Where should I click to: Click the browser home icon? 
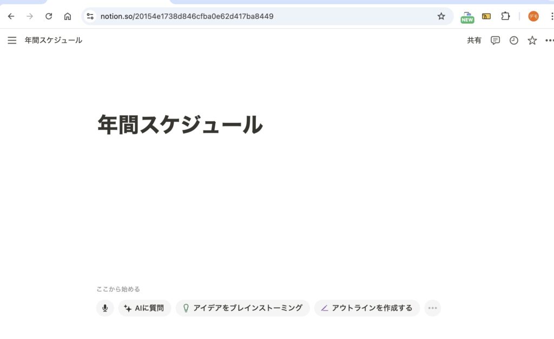click(68, 16)
